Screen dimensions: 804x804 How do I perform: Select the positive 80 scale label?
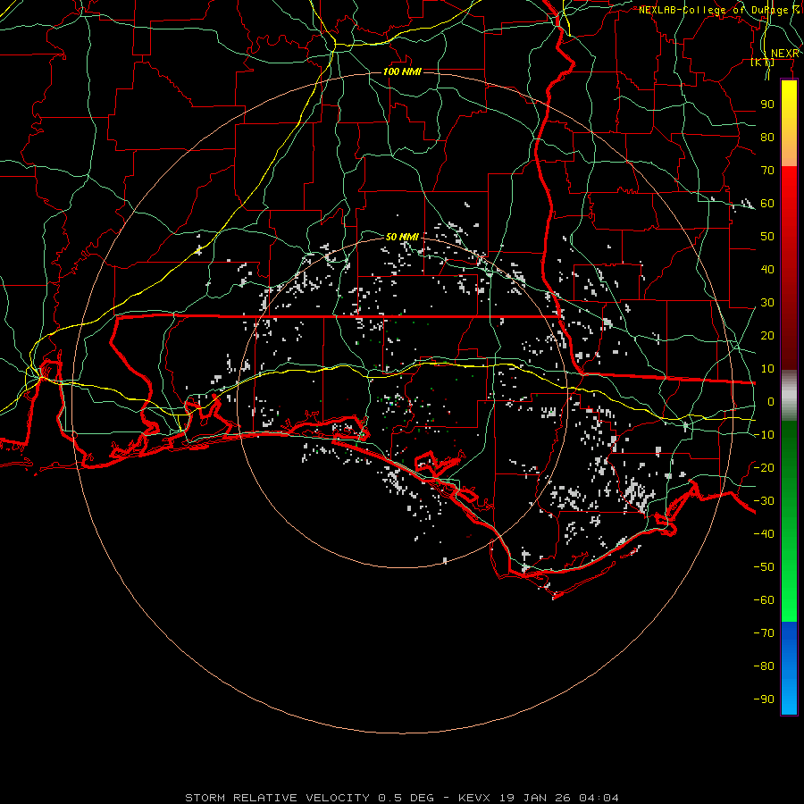(767, 138)
